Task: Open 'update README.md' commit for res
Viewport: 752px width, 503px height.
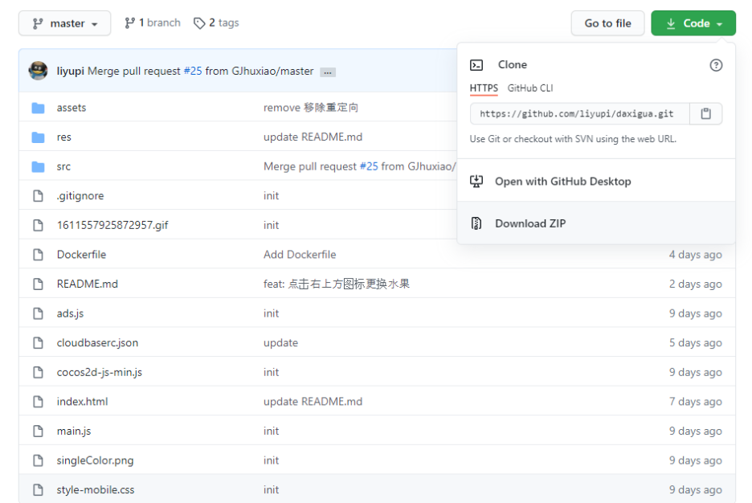Action: point(313,137)
